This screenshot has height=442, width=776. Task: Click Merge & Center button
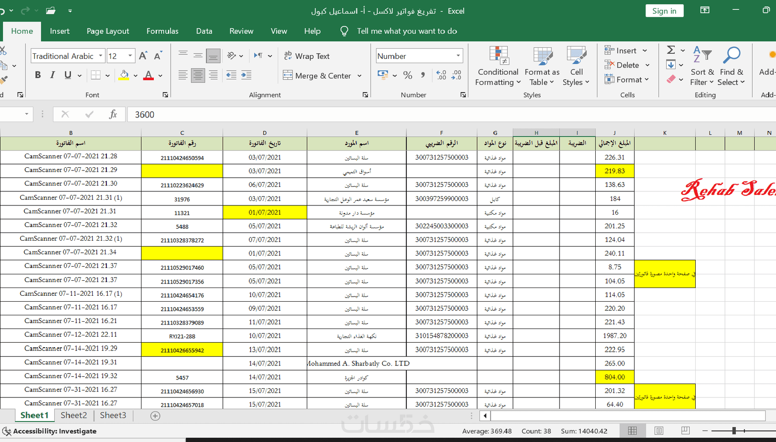[317, 76]
